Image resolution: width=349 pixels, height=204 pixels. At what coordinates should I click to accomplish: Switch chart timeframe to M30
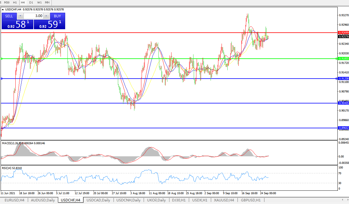pyautogui.click(x=7, y=2)
